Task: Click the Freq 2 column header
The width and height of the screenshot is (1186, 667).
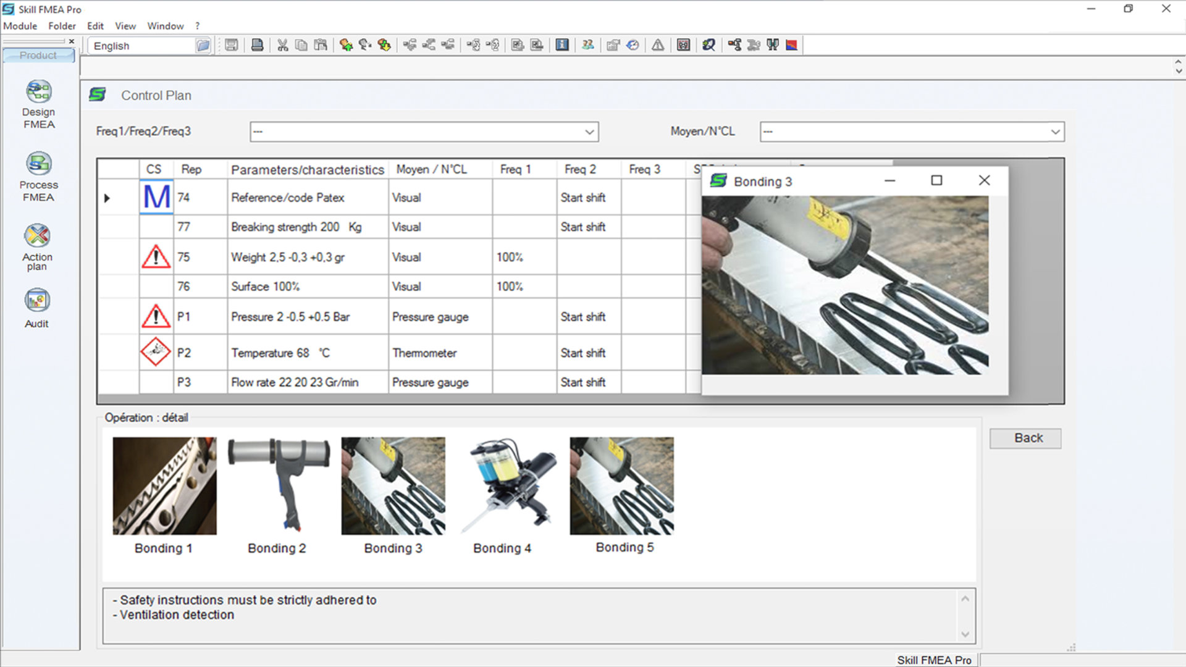Action: (589, 169)
